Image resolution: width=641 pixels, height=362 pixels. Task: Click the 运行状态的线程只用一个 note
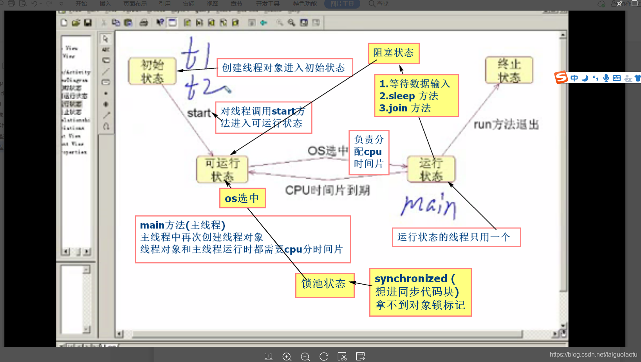(x=456, y=237)
